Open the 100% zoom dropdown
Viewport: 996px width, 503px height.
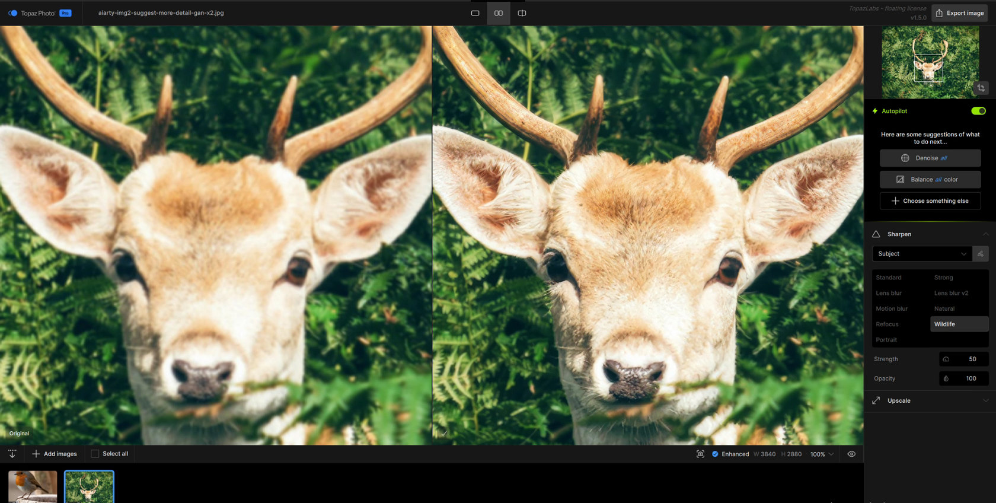[x=822, y=454]
